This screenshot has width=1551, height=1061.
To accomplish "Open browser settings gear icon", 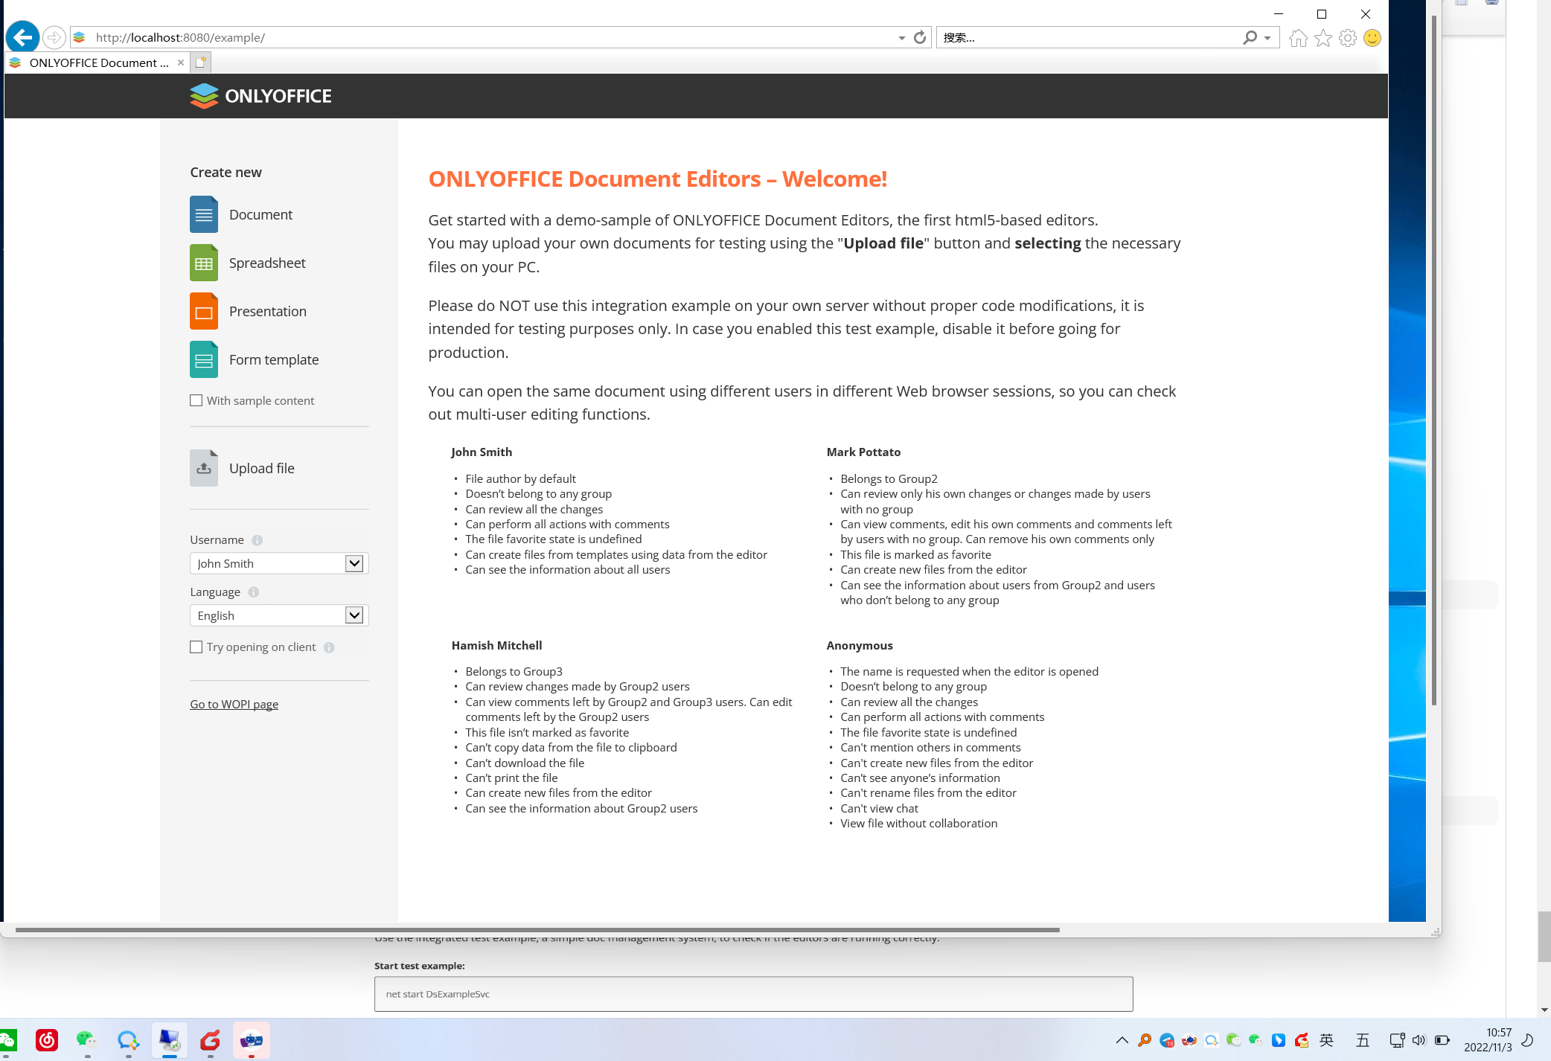I will tap(1348, 38).
